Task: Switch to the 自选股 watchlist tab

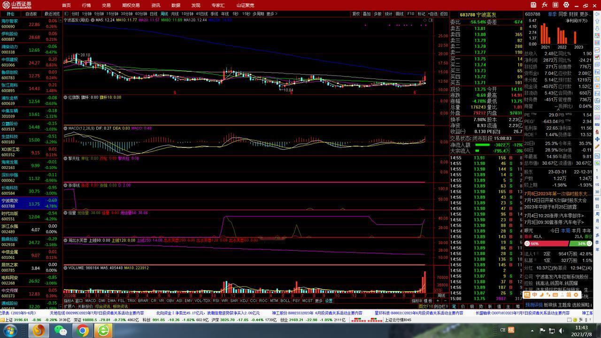Action: (x=31, y=14)
